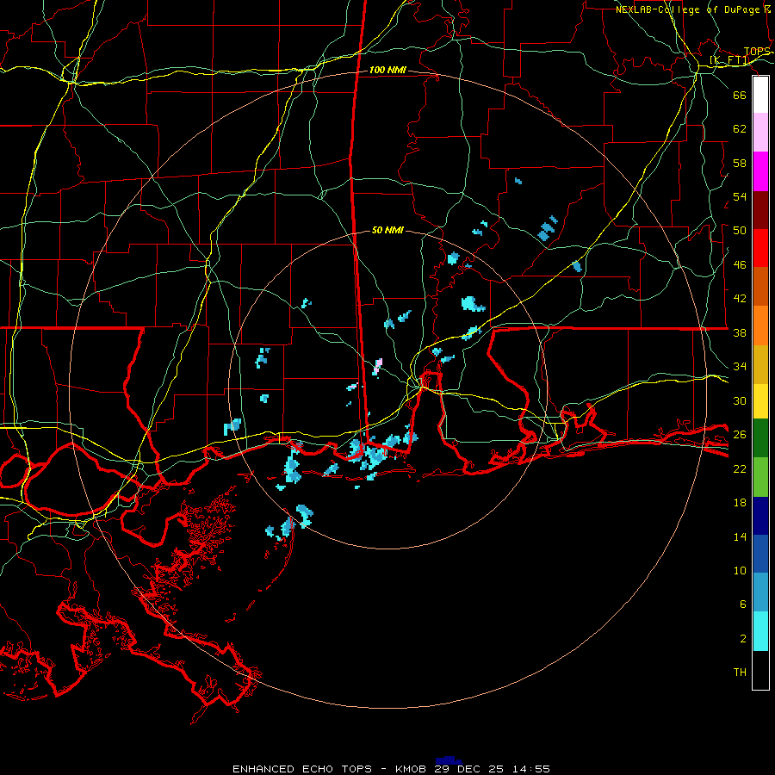Click the legend value 62
The height and width of the screenshot is (775, 775).
click(x=740, y=129)
